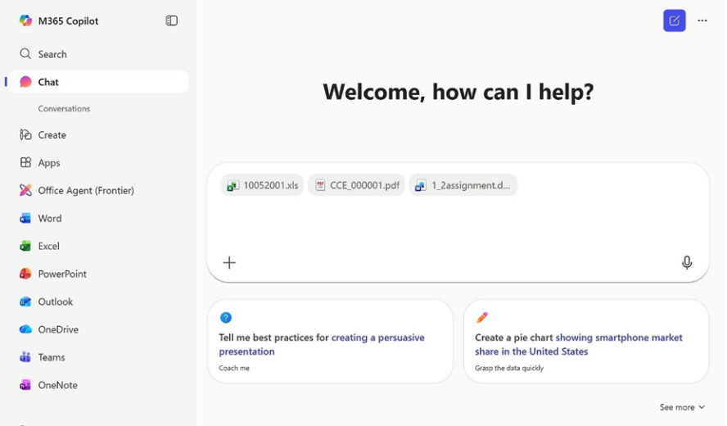Click the Teams app icon
This screenshot has width=727, height=426.
tap(25, 357)
